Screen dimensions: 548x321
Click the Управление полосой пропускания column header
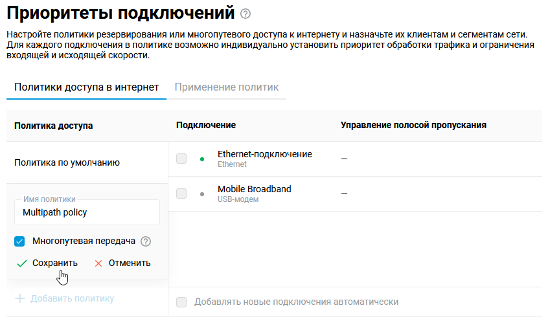click(x=413, y=125)
